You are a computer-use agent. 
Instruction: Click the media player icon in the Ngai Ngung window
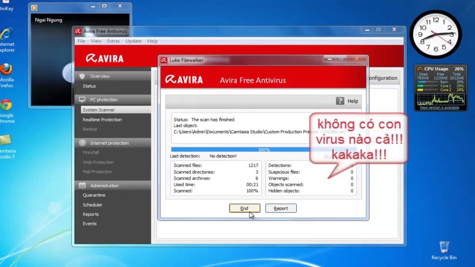(x=34, y=7)
